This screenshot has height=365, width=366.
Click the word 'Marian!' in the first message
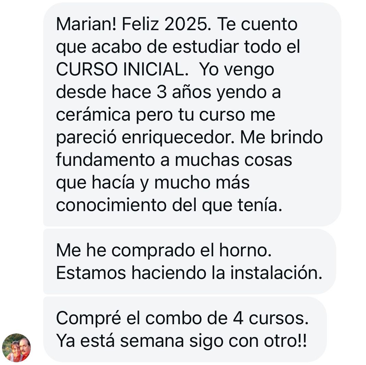point(86,24)
